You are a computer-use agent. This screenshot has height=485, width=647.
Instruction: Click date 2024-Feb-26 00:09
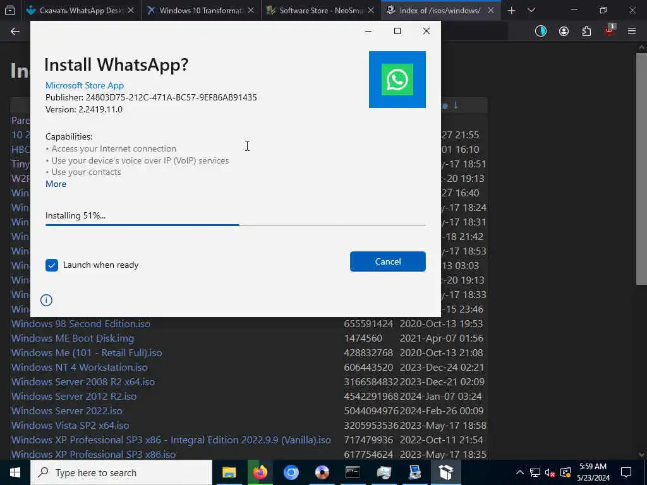442,411
